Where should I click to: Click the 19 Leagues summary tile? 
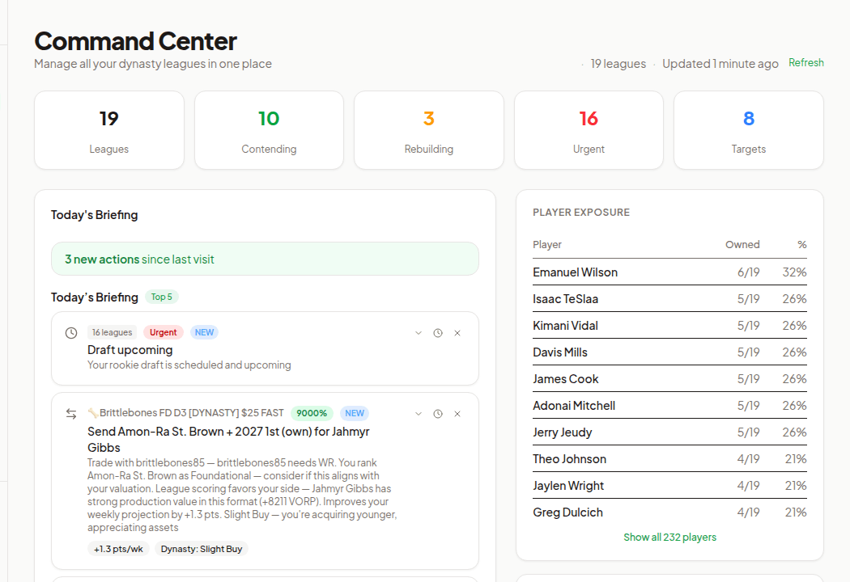[x=109, y=130]
